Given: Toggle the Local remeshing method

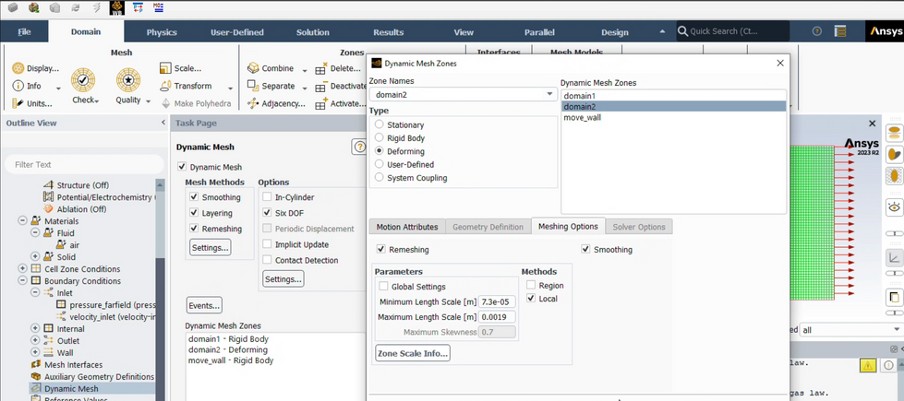Looking at the screenshot, I should [x=531, y=299].
